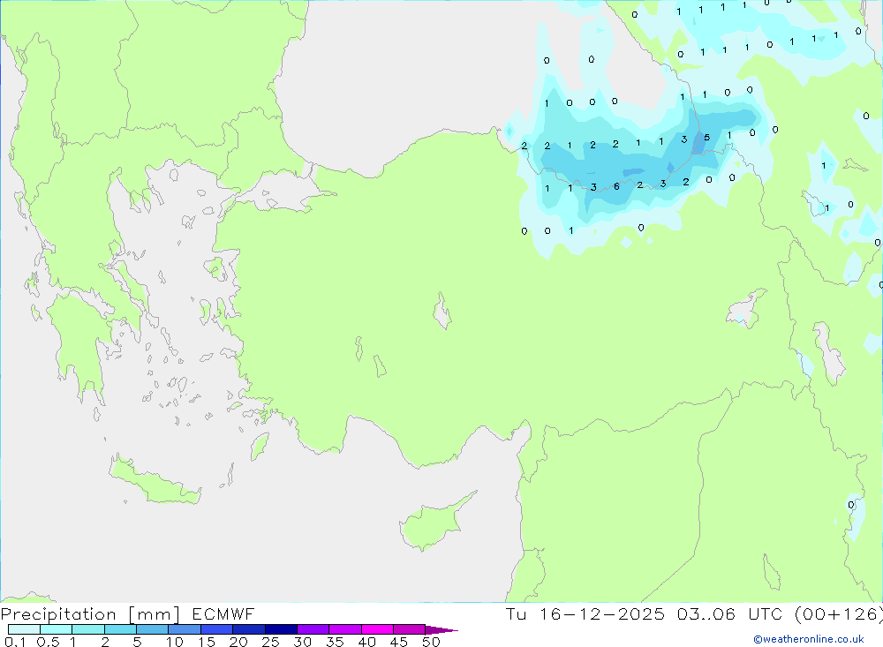Viewport: 883px width, 647px height.
Task: Click the date 'Tu 16-12-2025'
Action: [585, 614]
